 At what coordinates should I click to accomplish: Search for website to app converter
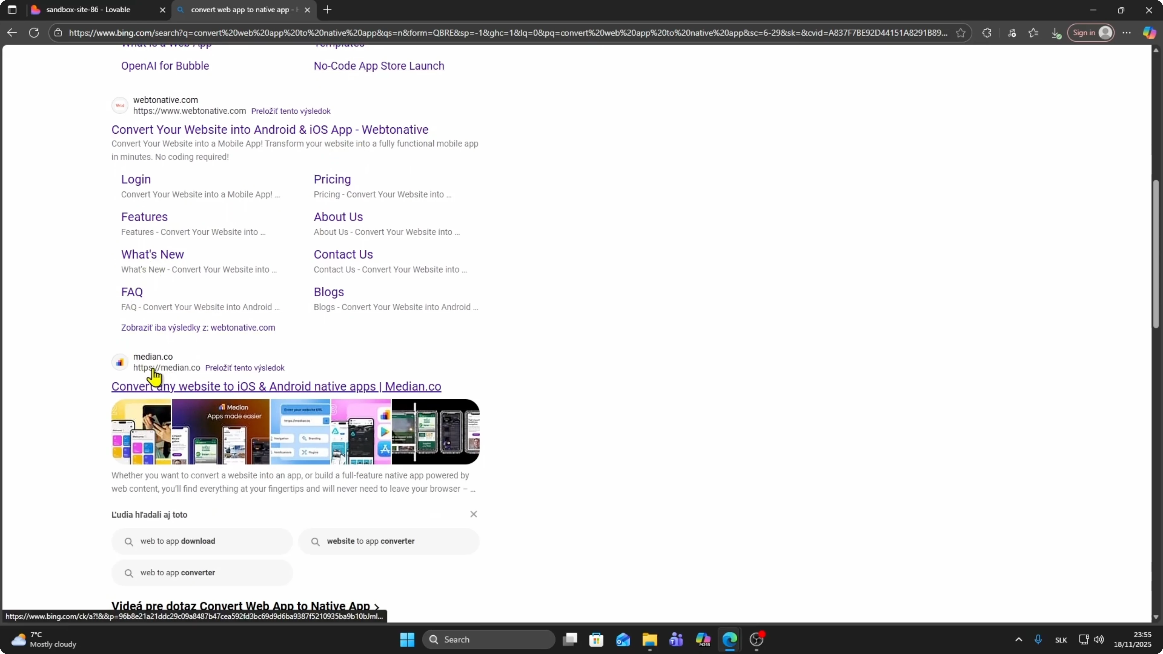[x=389, y=541]
